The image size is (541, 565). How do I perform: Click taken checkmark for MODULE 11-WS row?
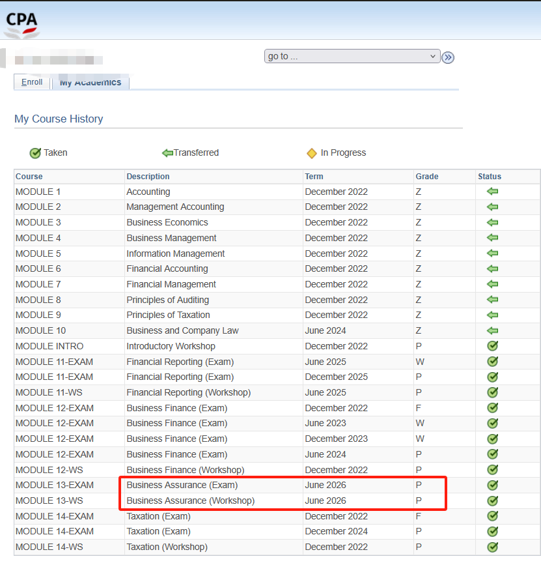[x=492, y=392]
